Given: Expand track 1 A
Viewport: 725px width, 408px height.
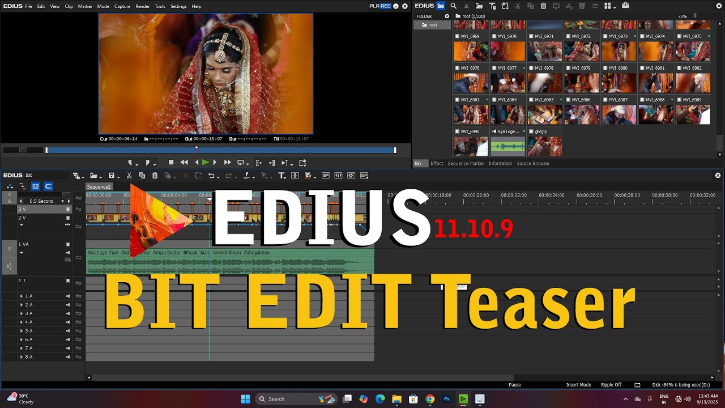Looking at the screenshot, I should click(22, 296).
